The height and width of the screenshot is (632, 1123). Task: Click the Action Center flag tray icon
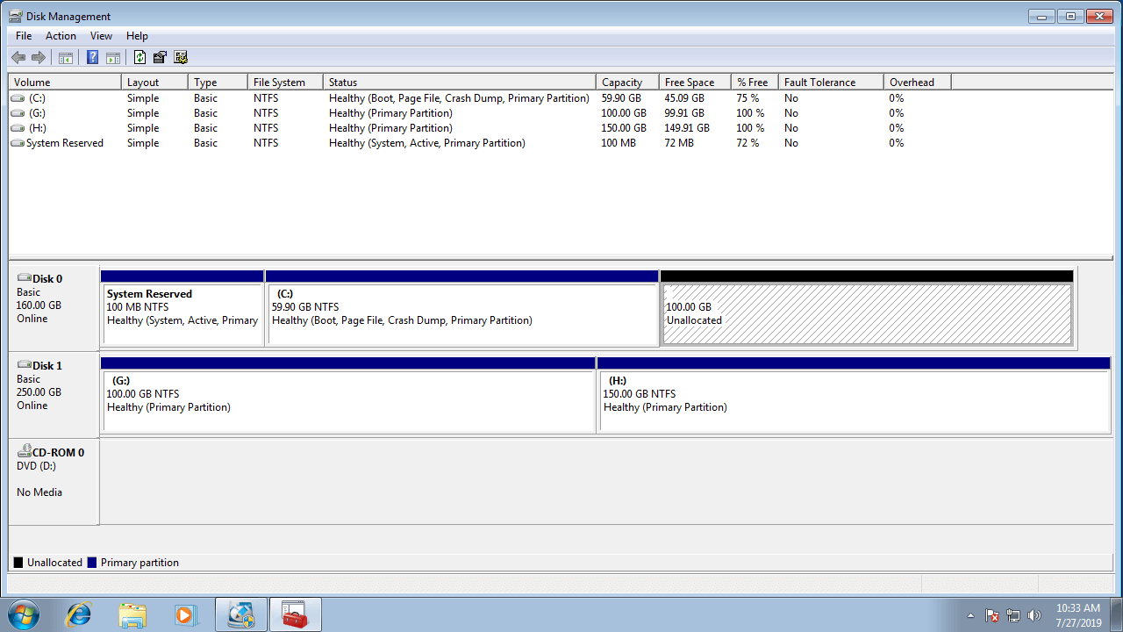click(x=992, y=615)
